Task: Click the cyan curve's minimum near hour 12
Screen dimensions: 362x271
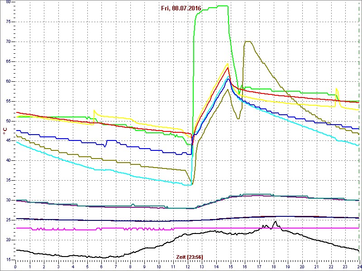Action: pyautogui.click(x=189, y=185)
